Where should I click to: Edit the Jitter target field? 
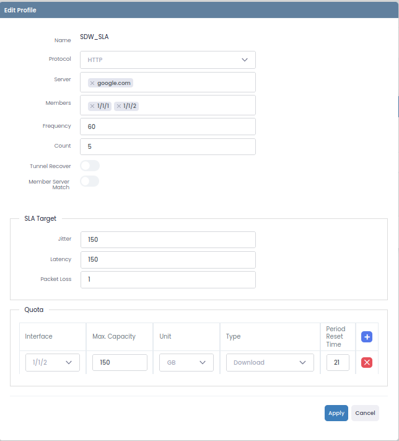coord(168,239)
